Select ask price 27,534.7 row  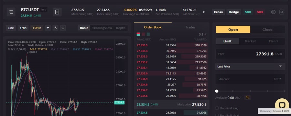coord(172,90)
